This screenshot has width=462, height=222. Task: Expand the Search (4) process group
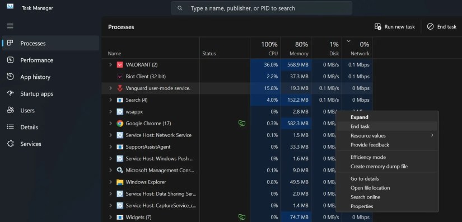(x=110, y=100)
